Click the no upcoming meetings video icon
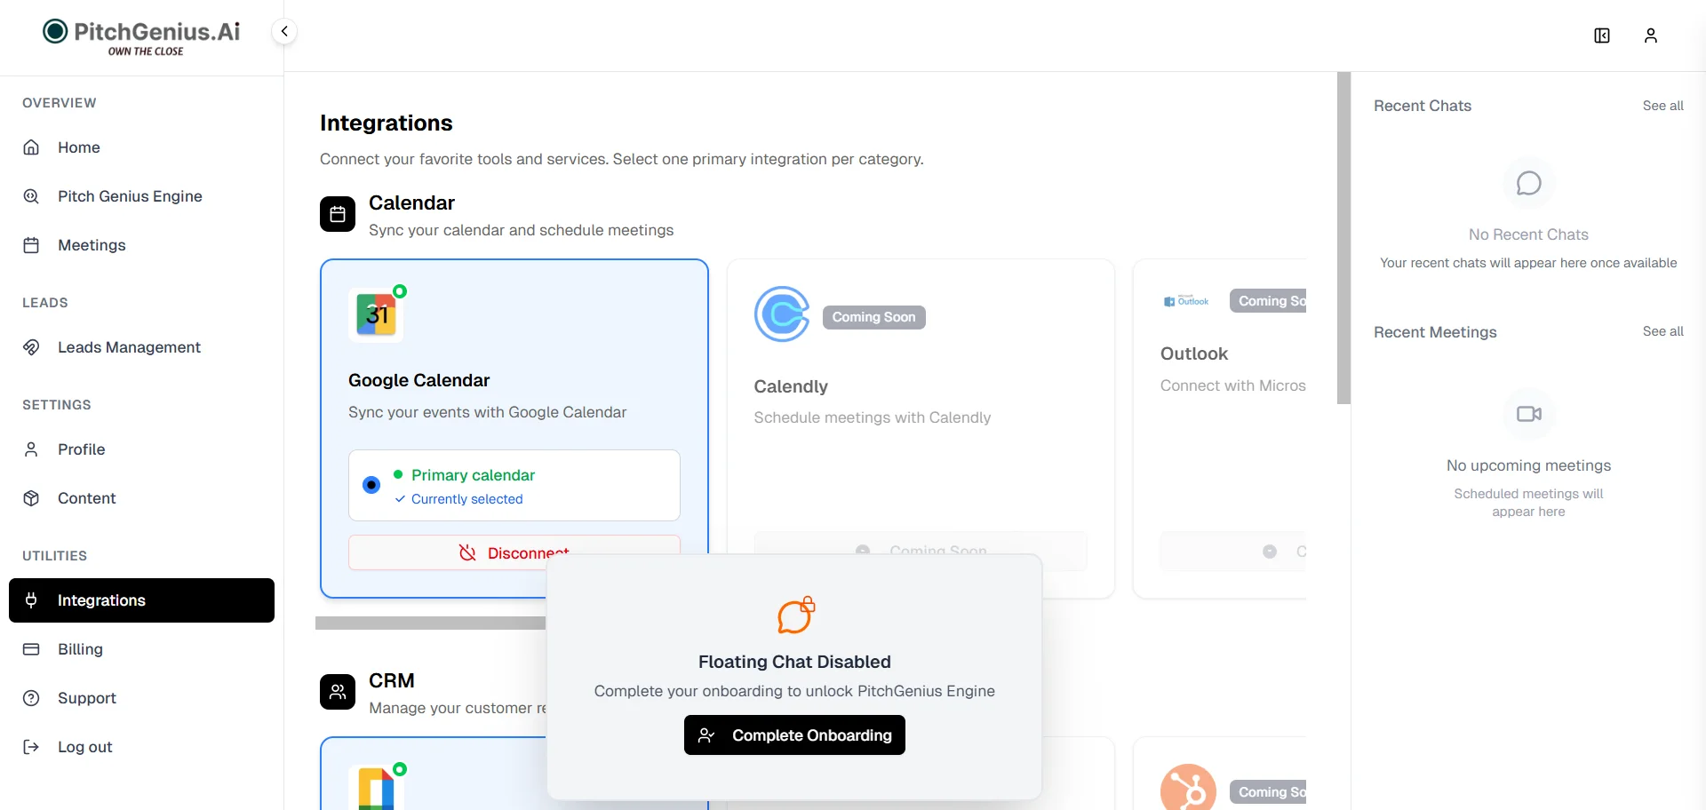This screenshot has height=810, width=1706. click(x=1529, y=414)
